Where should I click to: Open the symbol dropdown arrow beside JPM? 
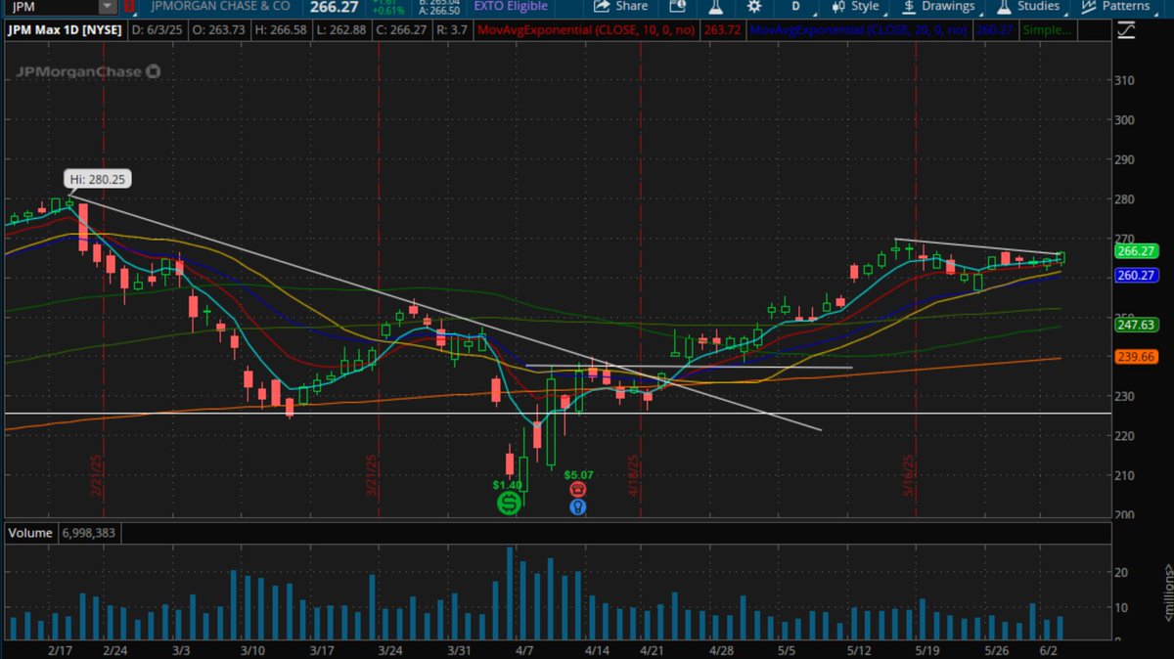click(x=106, y=6)
